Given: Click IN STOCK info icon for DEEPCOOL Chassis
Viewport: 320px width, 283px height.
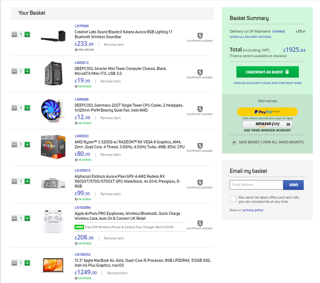Looking at the screenshot, I should (x=76, y=87).
